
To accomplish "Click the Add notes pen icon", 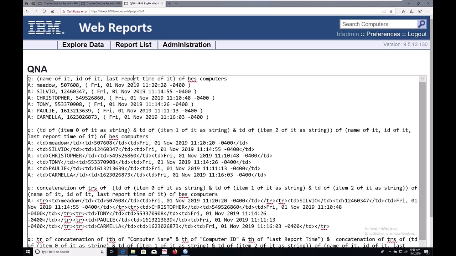I will pos(412,11).
